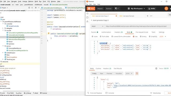The height and width of the screenshot is (96, 171).
Task: Open the Git tool window
Action: [x=3, y=93]
